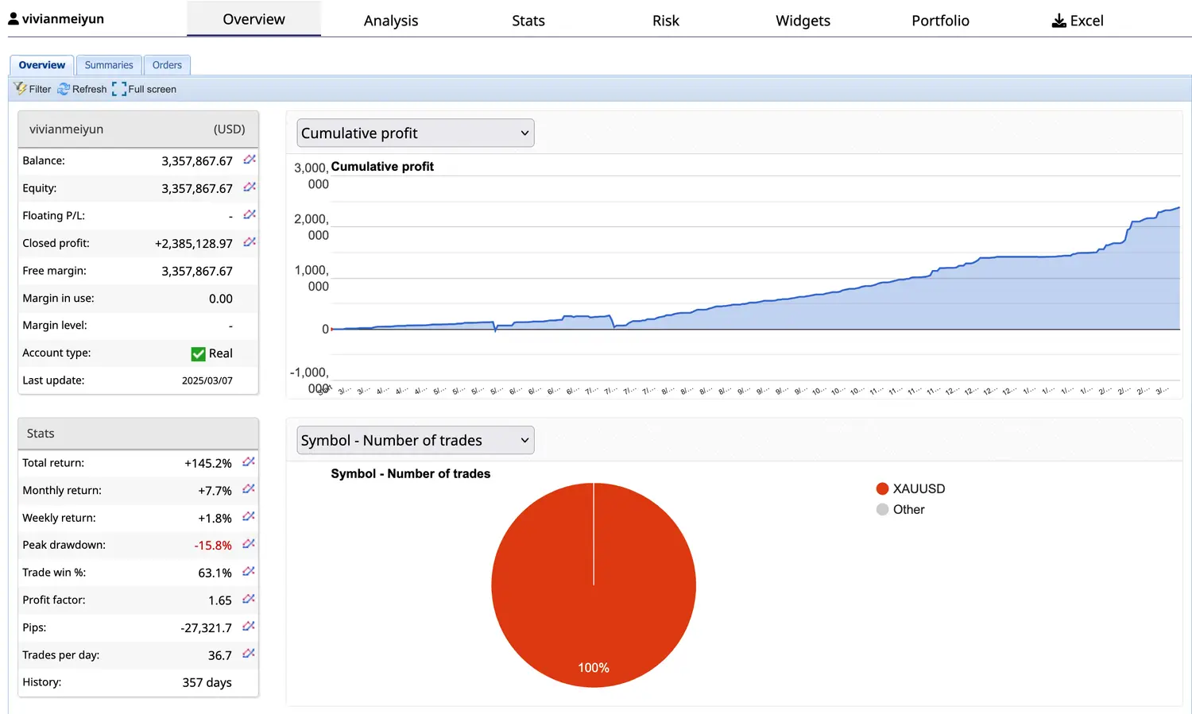Open Symbol - Number of trades dropdown

[415, 440]
